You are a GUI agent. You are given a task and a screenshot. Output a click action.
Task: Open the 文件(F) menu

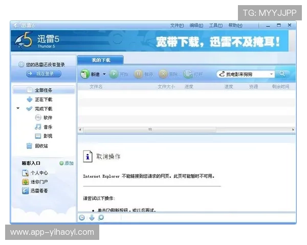(x=177, y=26)
